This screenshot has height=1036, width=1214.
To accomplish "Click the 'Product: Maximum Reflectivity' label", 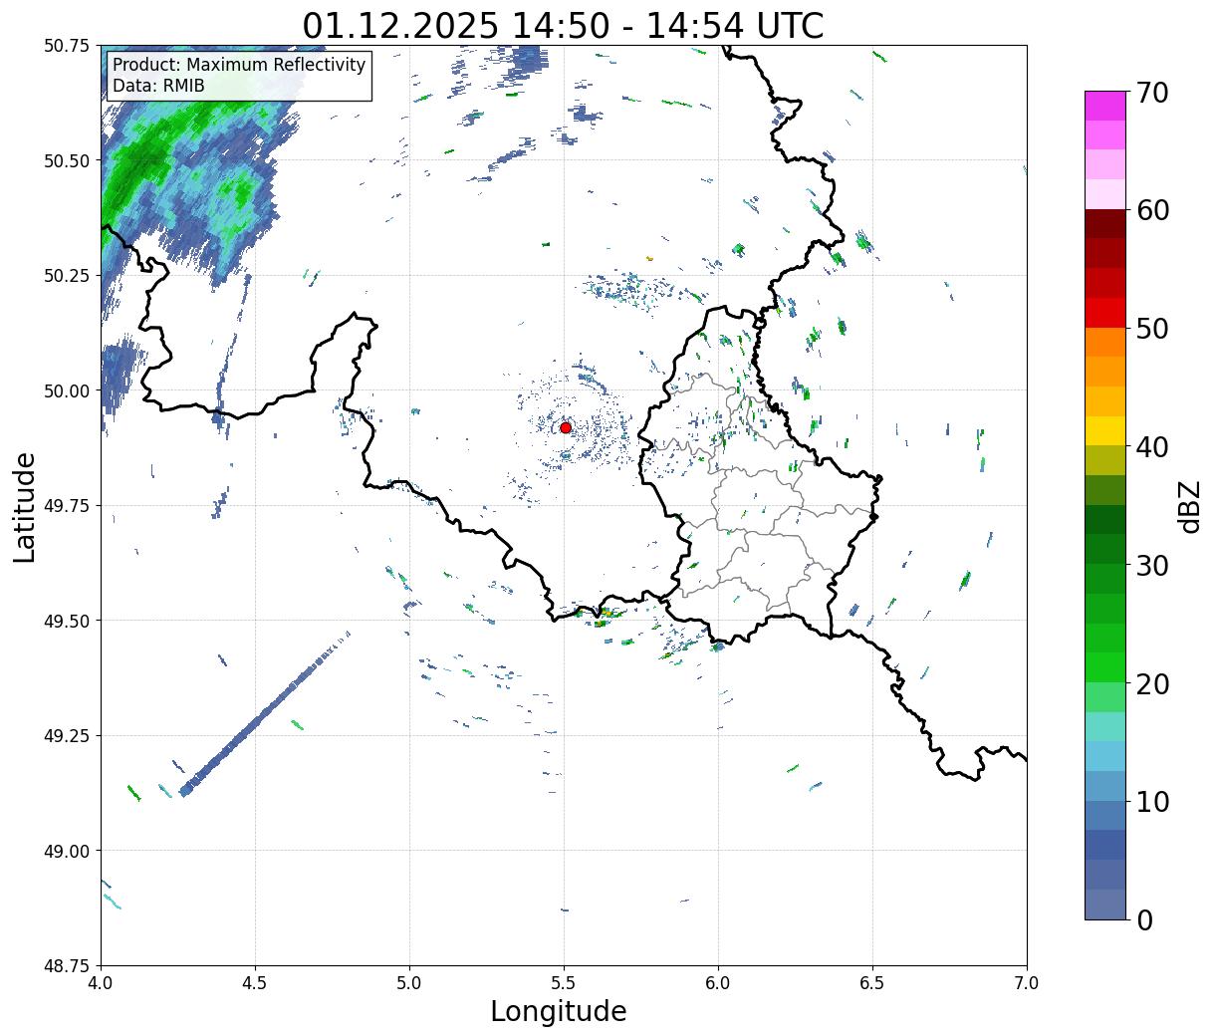I will point(239,65).
